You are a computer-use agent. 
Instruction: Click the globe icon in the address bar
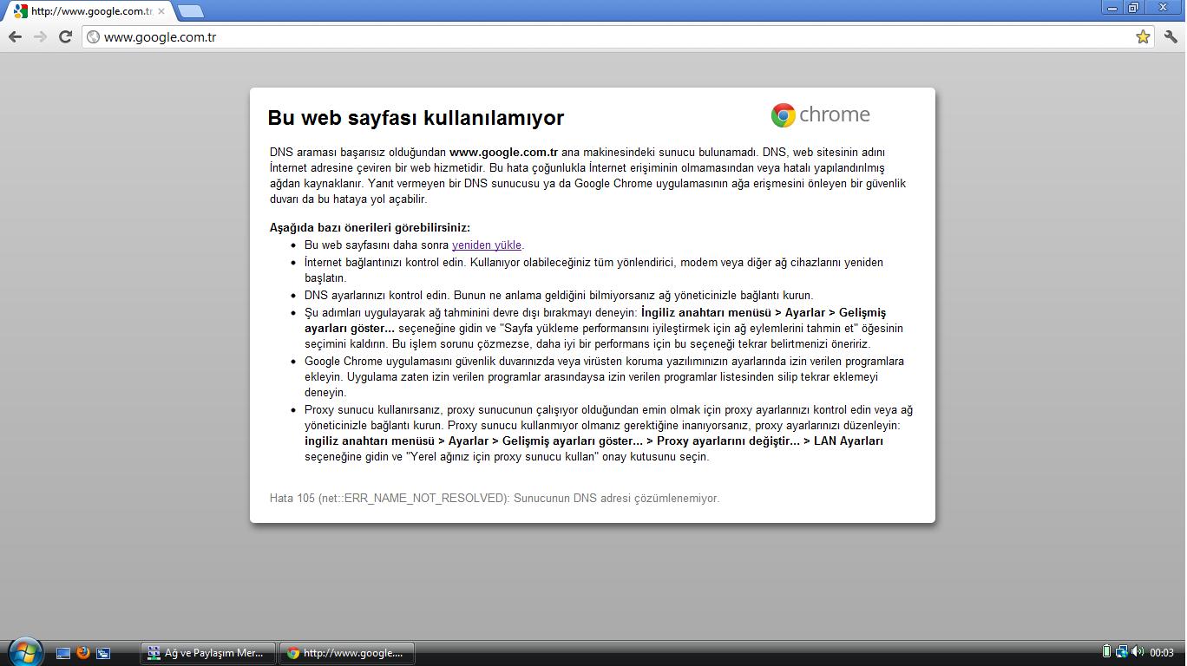(94, 37)
